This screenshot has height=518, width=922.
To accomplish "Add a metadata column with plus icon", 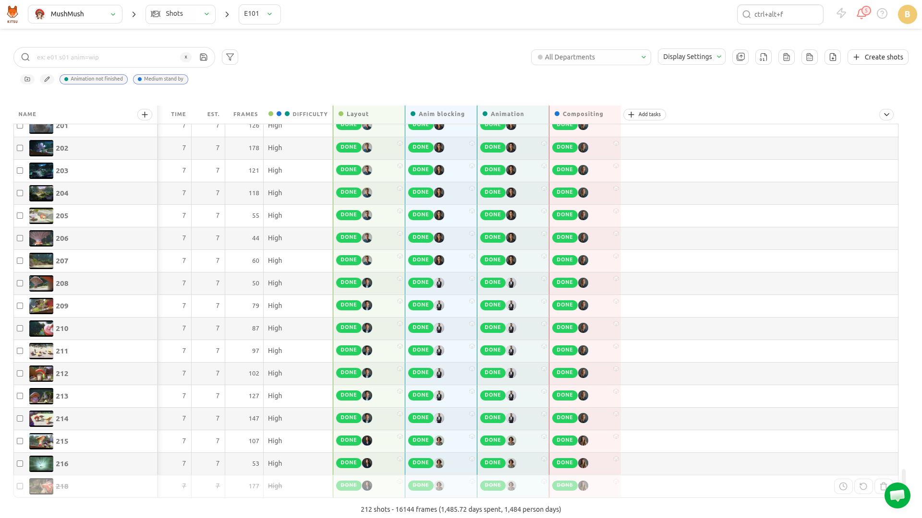I will (145, 115).
